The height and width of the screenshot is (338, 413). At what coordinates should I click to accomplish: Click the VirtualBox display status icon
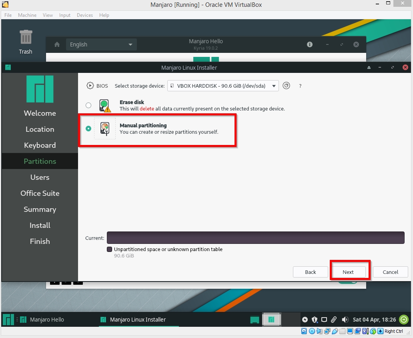tap(350, 331)
